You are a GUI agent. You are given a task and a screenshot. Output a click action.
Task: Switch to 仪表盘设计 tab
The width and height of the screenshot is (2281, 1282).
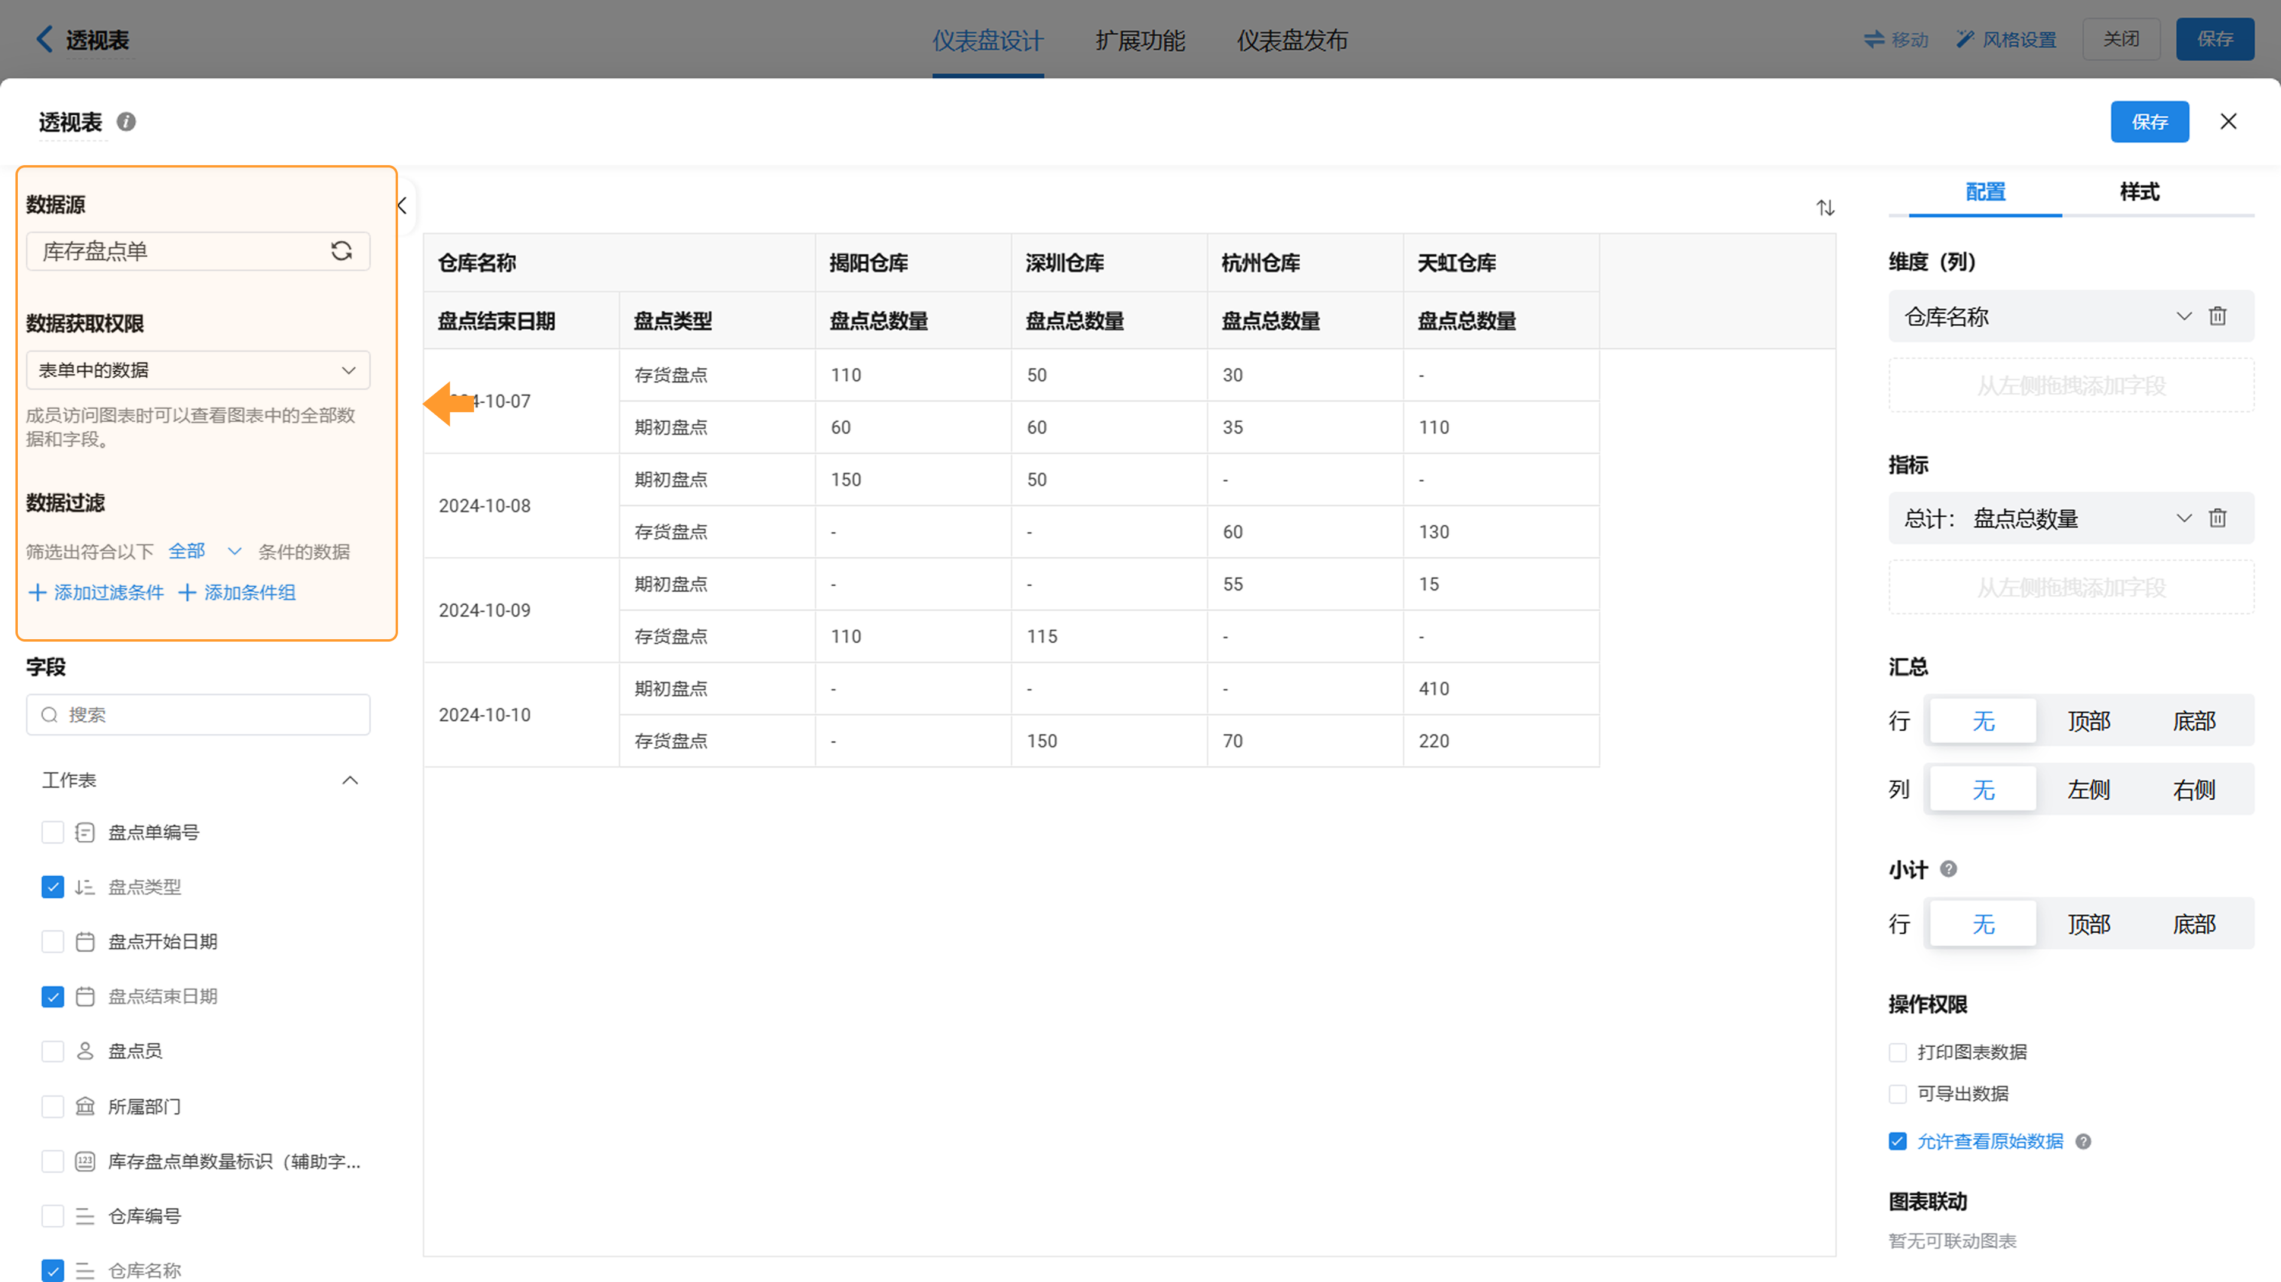tap(987, 40)
